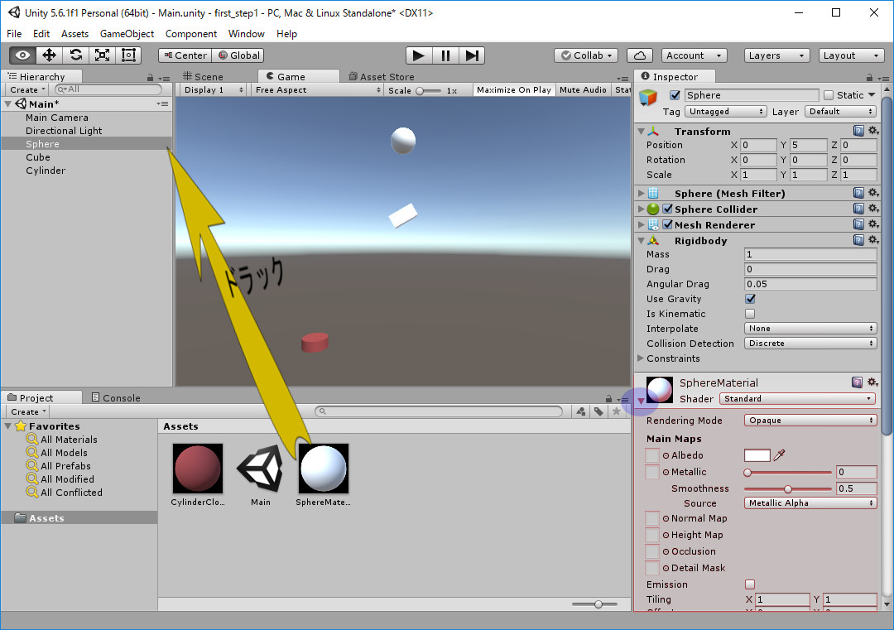Select the Scale tool
Viewport: 894px width, 630px height.
(x=102, y=55)
